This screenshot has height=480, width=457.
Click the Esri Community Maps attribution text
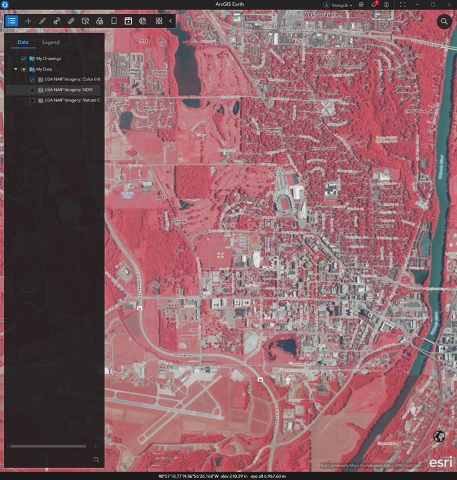(x=371, y=466)
